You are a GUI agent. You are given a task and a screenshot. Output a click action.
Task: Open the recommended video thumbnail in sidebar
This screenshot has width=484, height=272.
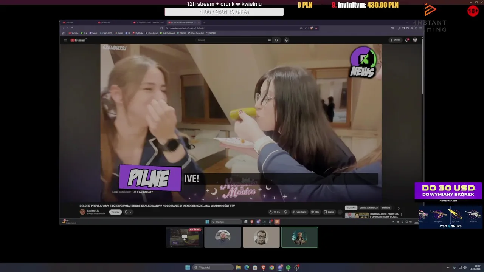pyautogui.click(x=357, y=215)
